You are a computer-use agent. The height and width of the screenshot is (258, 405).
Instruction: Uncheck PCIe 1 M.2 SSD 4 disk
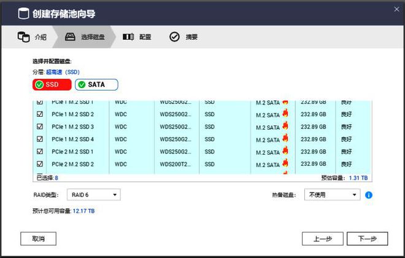tap(40, 139)
